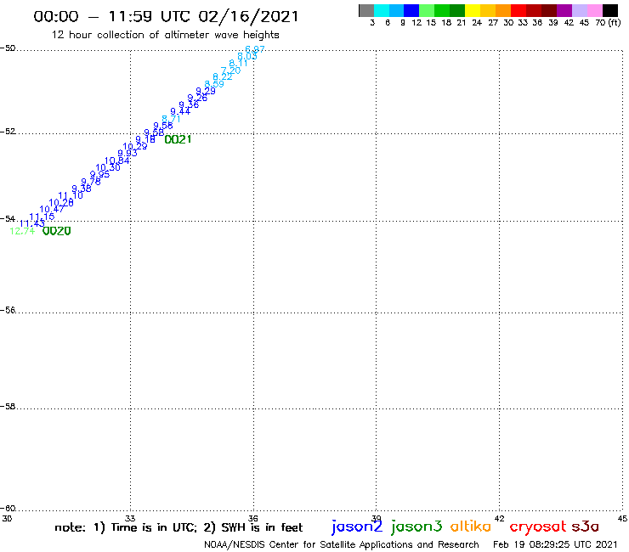This screenshot has height=552, width=629.
Task: Click the latitude label -50
Action: click(x=8, y=48)
